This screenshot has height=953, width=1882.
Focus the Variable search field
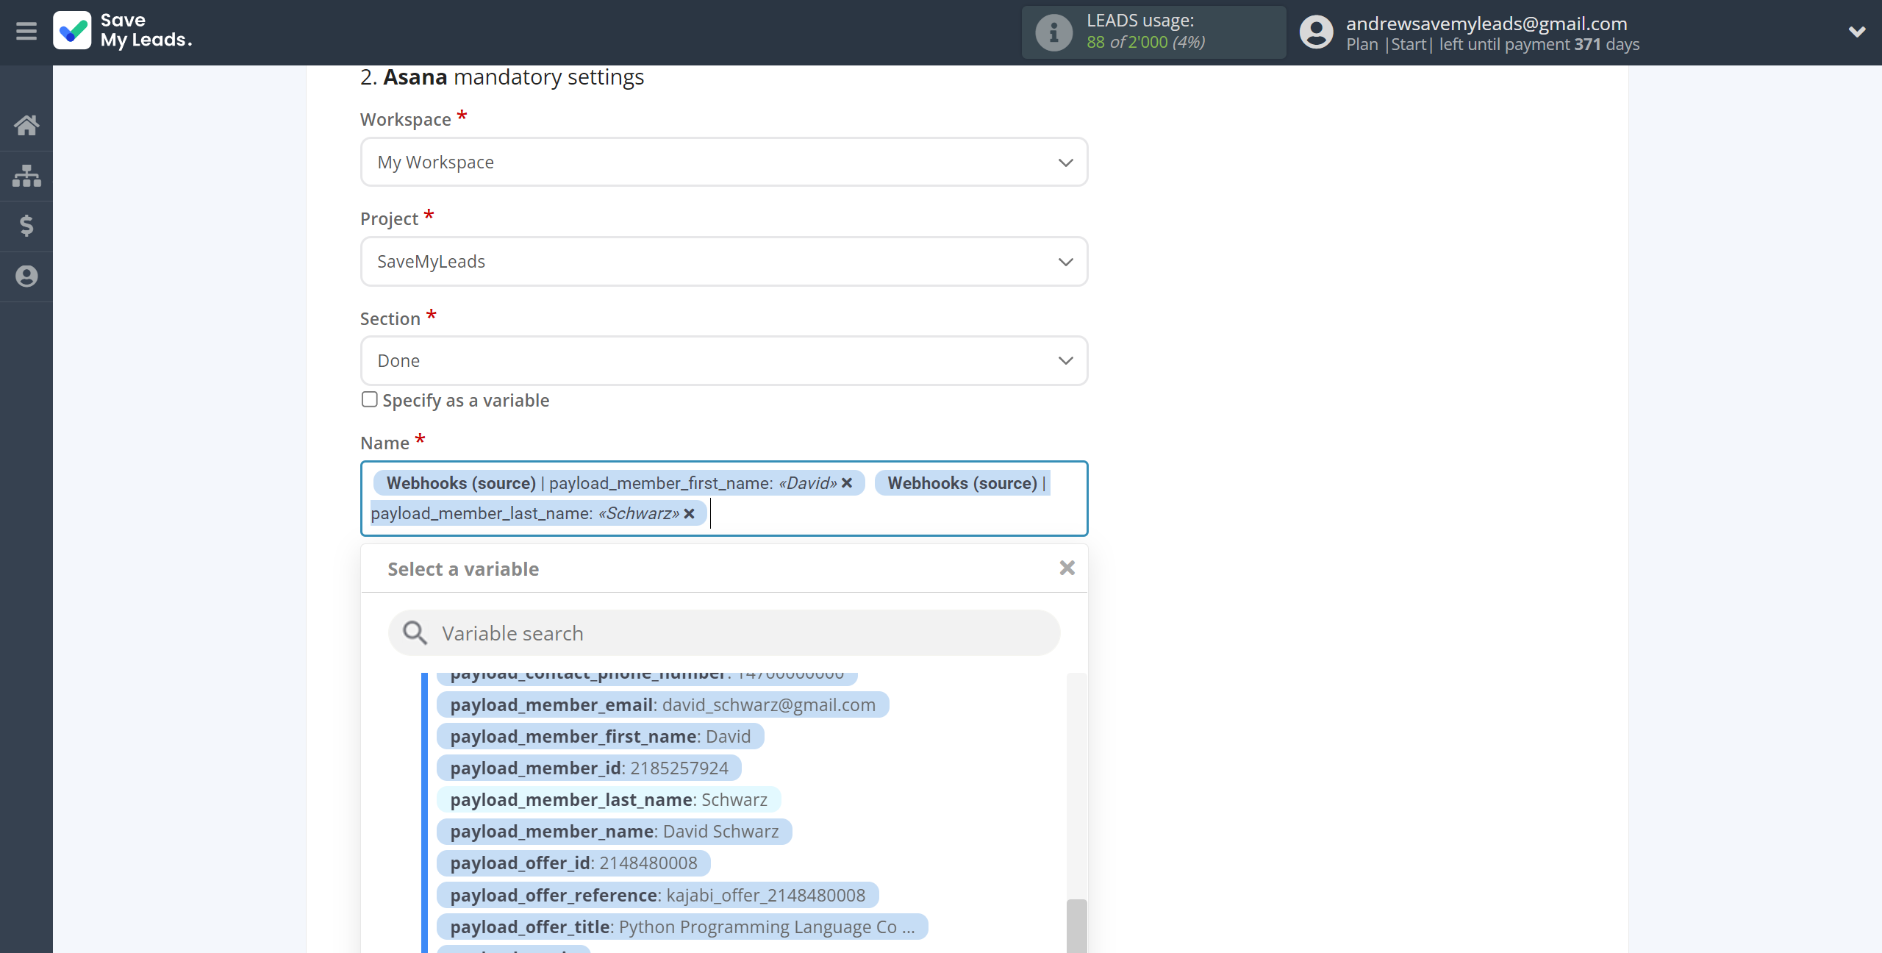pyautogui.click(x=724, y=633)
